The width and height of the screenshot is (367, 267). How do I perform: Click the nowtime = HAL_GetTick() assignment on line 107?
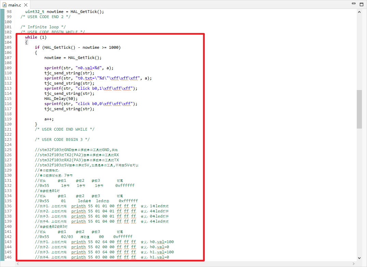coord(73,58)
